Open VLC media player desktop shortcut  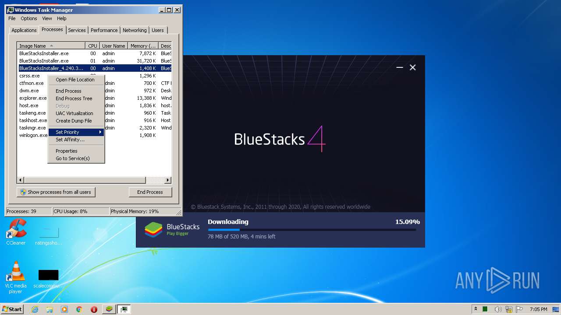pos(15,278)
